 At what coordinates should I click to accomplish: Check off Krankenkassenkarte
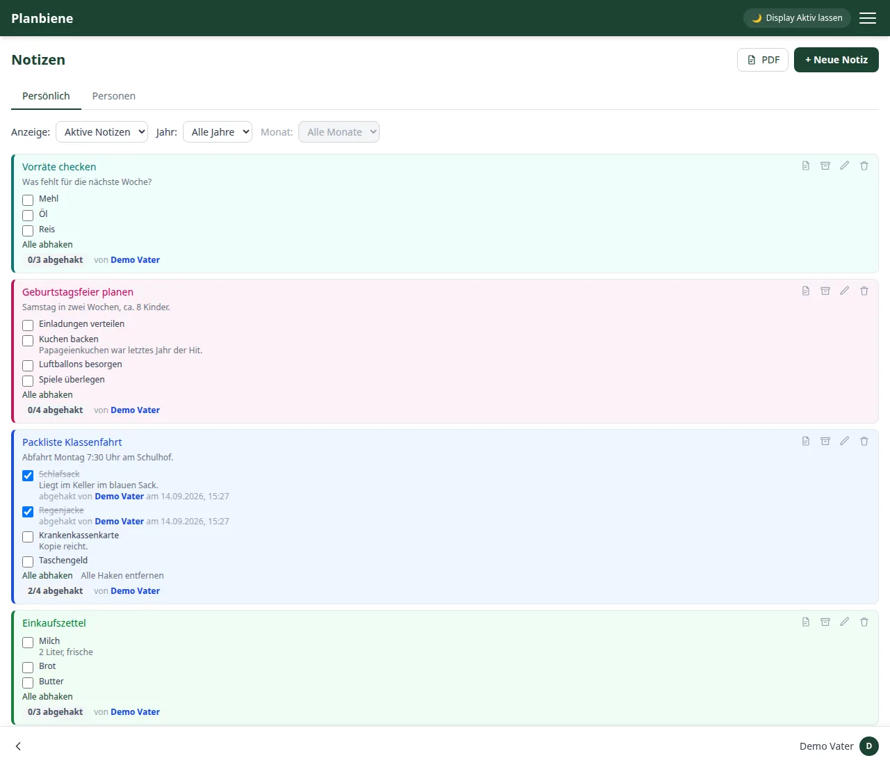click(x=28, y=537)
